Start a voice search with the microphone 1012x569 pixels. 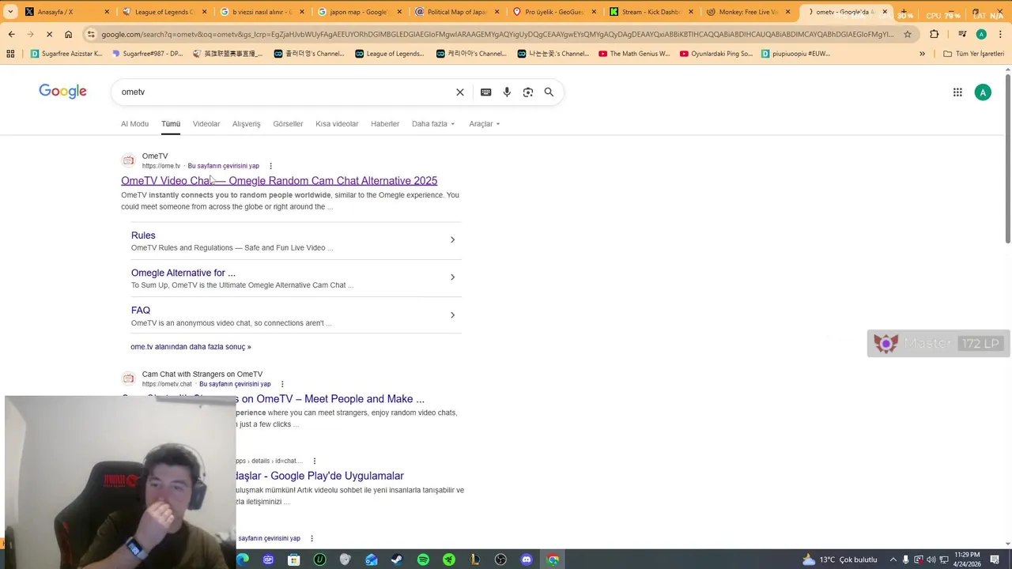507,92
